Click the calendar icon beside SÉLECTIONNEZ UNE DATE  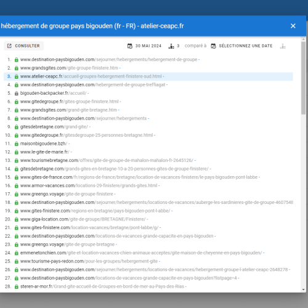214,46
